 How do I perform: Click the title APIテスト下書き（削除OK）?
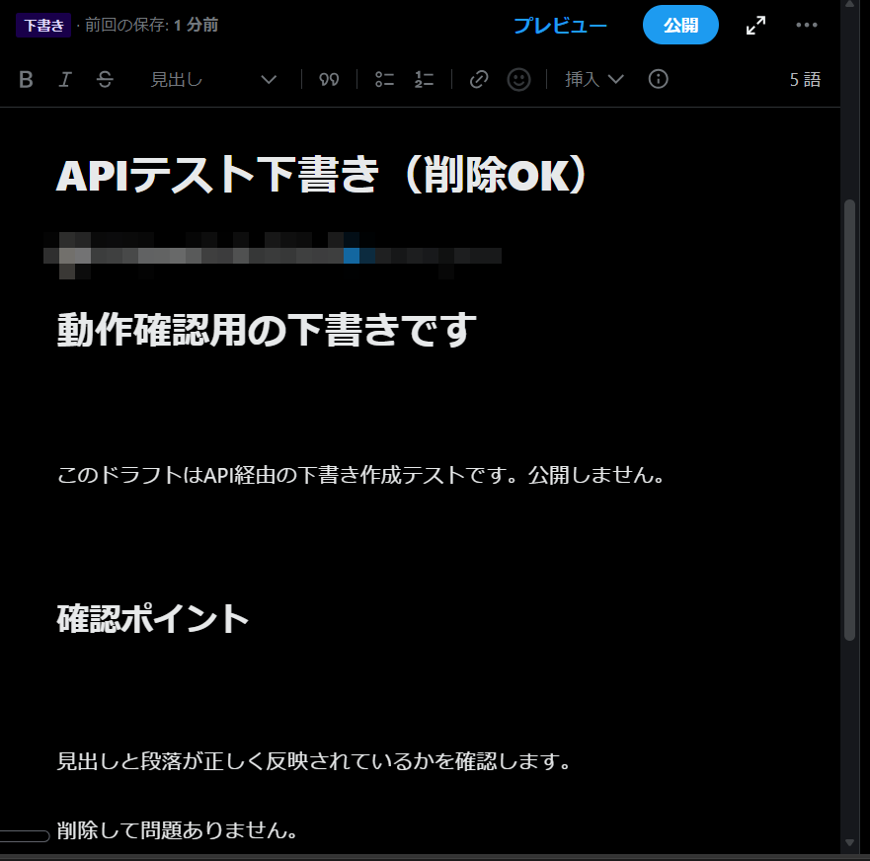322,175
